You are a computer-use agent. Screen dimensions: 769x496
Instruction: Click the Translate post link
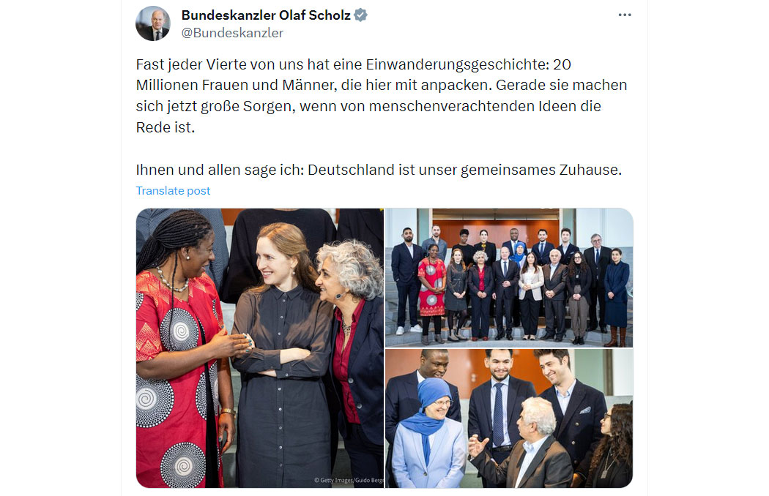173,191
